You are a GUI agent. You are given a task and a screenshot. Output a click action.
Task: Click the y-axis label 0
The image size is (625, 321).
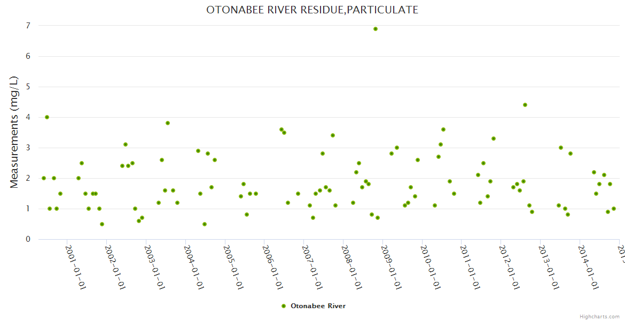coord(28,239)
